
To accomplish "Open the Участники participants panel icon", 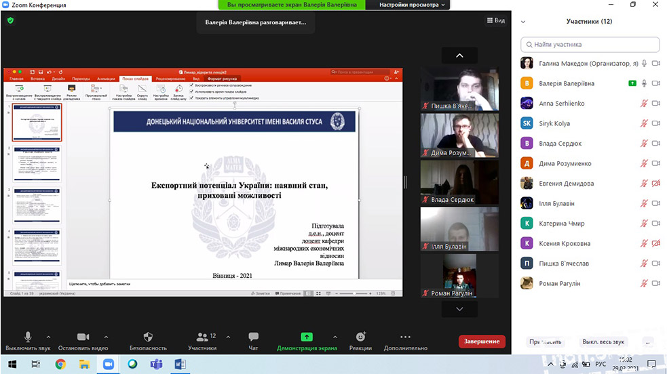I will coord(202,337).
